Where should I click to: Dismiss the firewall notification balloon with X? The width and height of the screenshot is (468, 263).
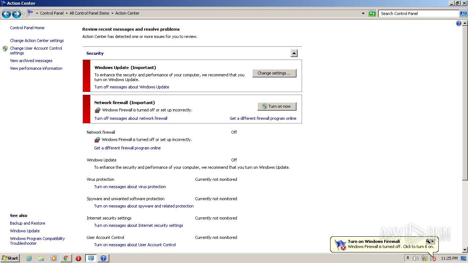pos(433,241)
